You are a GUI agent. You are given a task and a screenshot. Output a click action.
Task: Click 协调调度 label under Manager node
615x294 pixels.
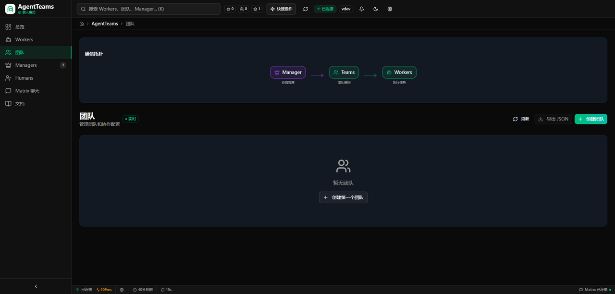(288, 83)
